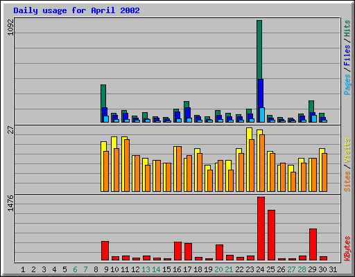
Task: Click the yellow 'Visits' legend label
Action: (x=347, y=150)
